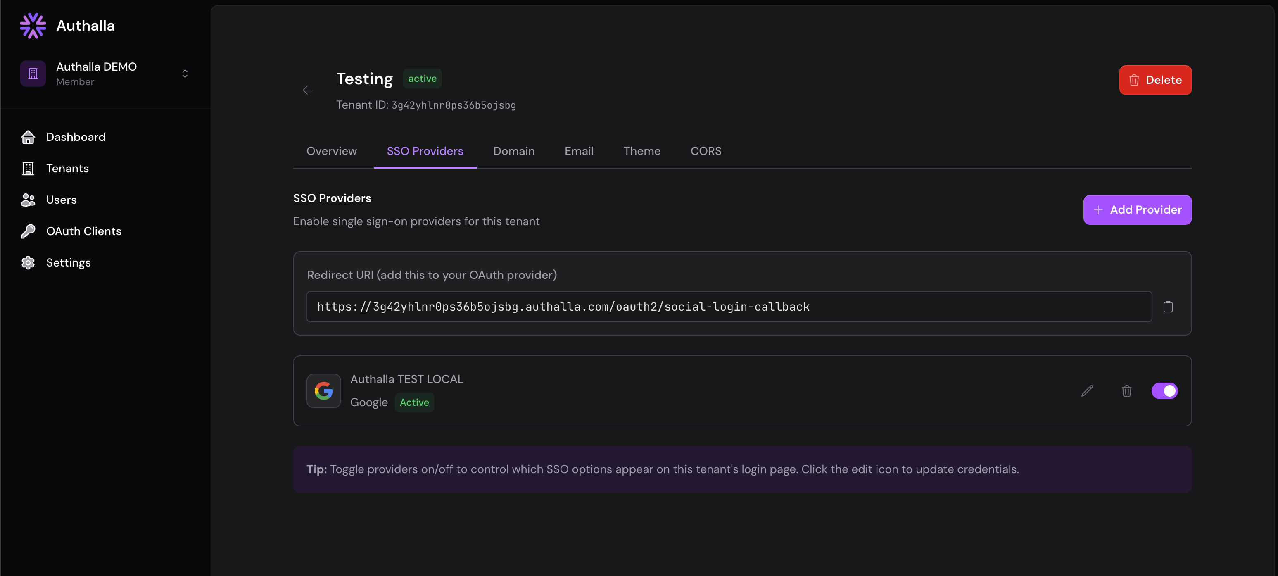Click the Active badge on the Google provider
This screenshot has width=1278, height=576.
(414, 402)
